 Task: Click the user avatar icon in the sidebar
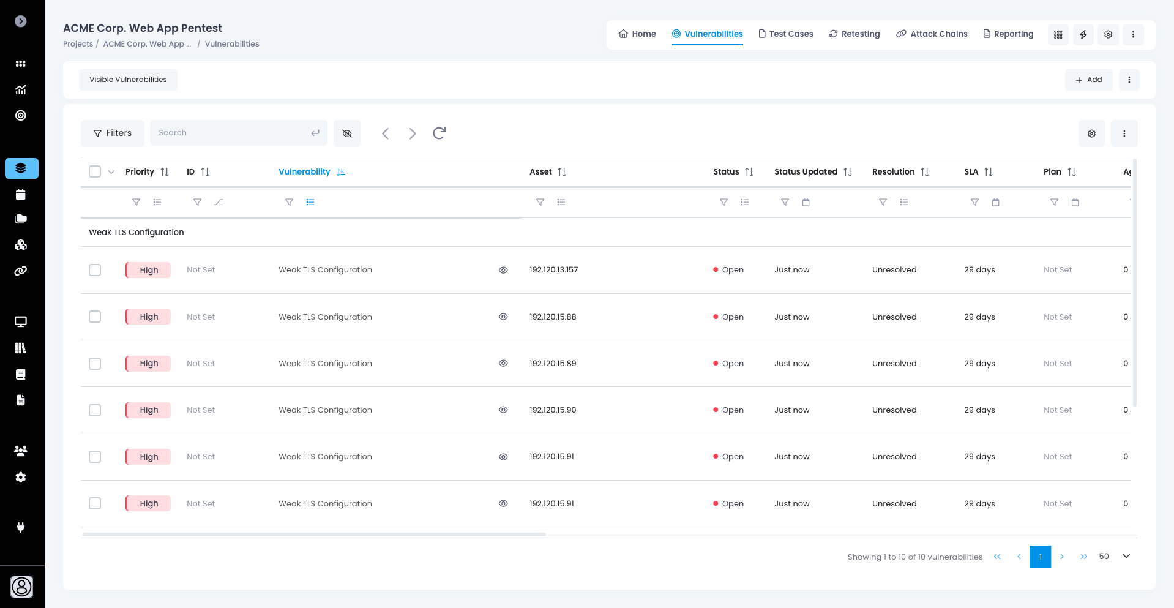pos(21,587)
